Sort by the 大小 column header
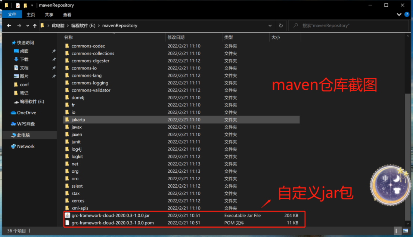413x237 pixels. click(276, 37)
